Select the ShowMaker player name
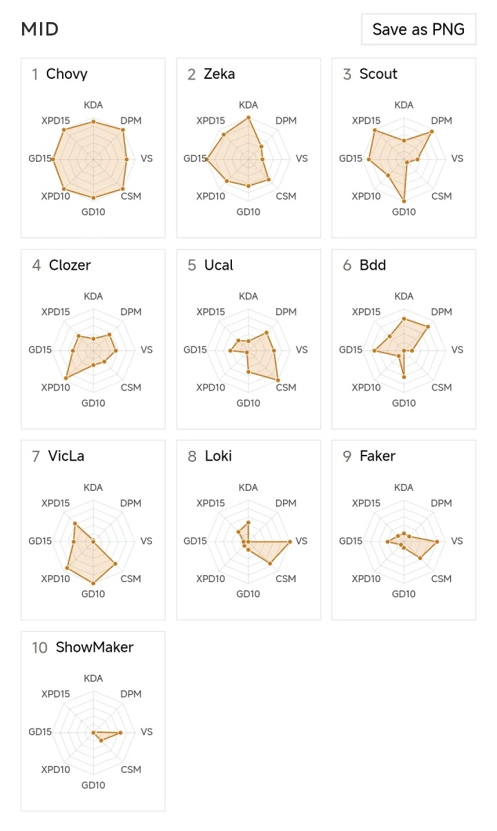 [x=95, y=648]
